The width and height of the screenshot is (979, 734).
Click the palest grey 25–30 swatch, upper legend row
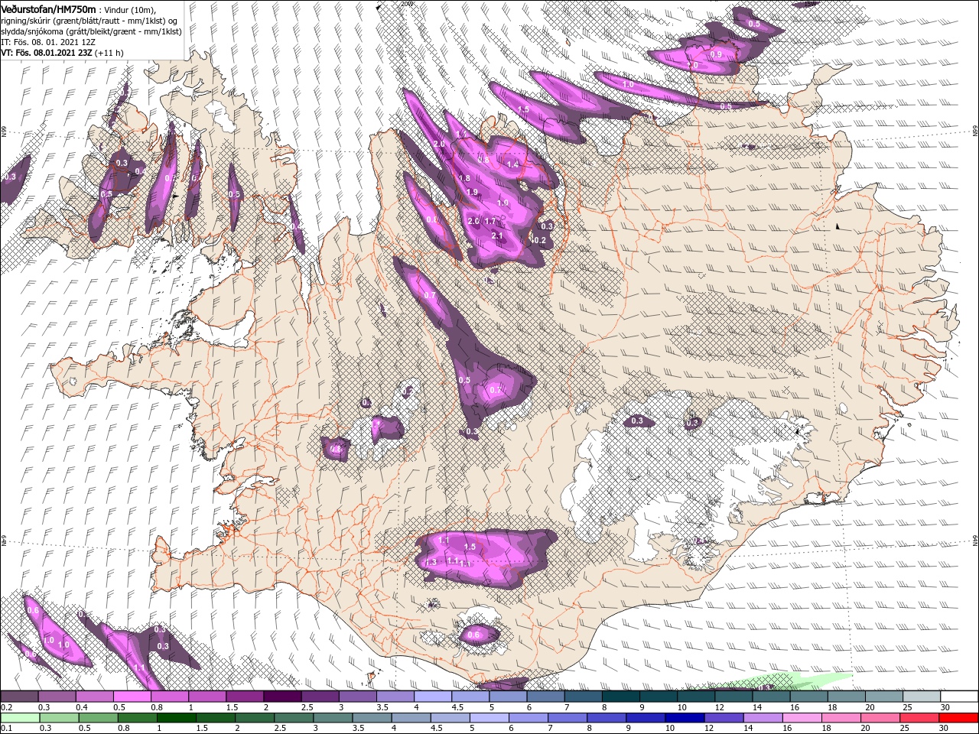(921, 697)
